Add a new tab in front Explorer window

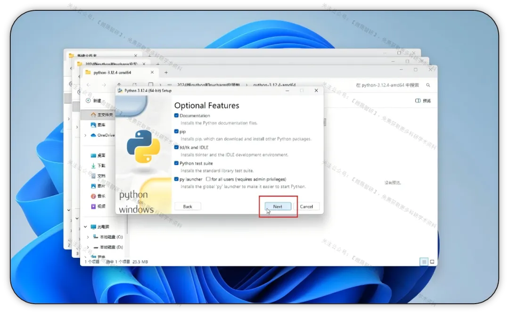click(166, 73)
